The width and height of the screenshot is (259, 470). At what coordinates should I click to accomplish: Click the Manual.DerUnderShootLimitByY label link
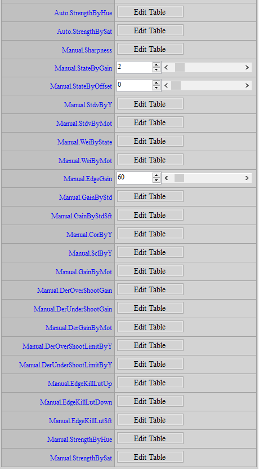coord(65,365)
